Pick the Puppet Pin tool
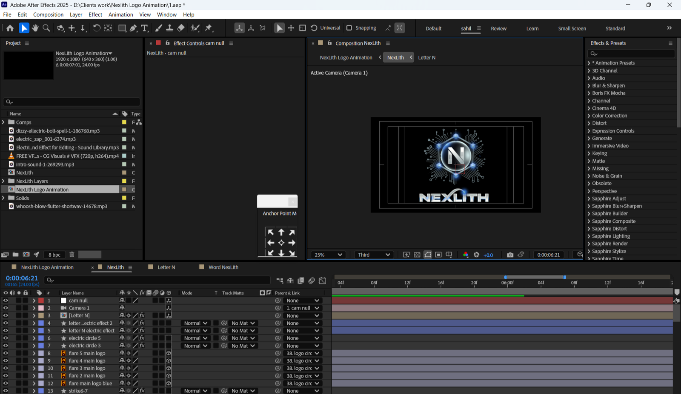The height and width of the screenshot is (394, 681). [209, 28]
